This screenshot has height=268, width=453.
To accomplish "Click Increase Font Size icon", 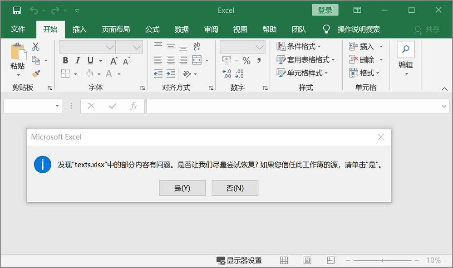I will [x=114, y=61].
